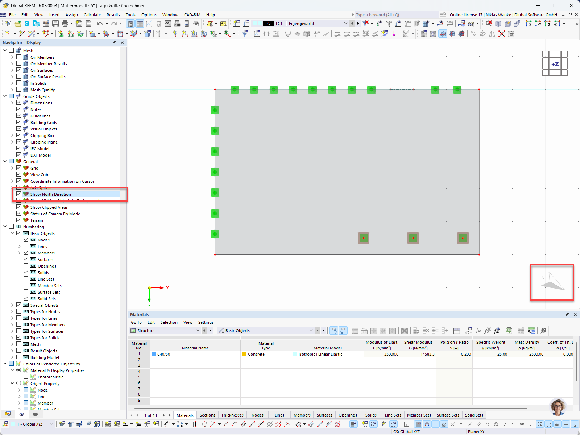Check the Openings numbering checkbox

coord(26,266)
